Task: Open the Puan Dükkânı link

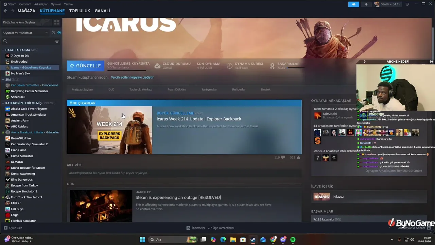Action: [177, 89]
